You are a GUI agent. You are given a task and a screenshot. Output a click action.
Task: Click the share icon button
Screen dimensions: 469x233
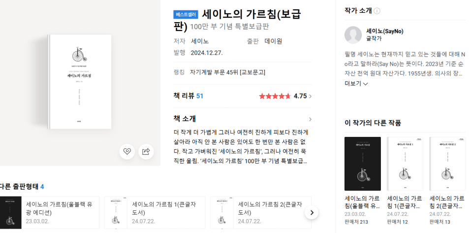146,152
